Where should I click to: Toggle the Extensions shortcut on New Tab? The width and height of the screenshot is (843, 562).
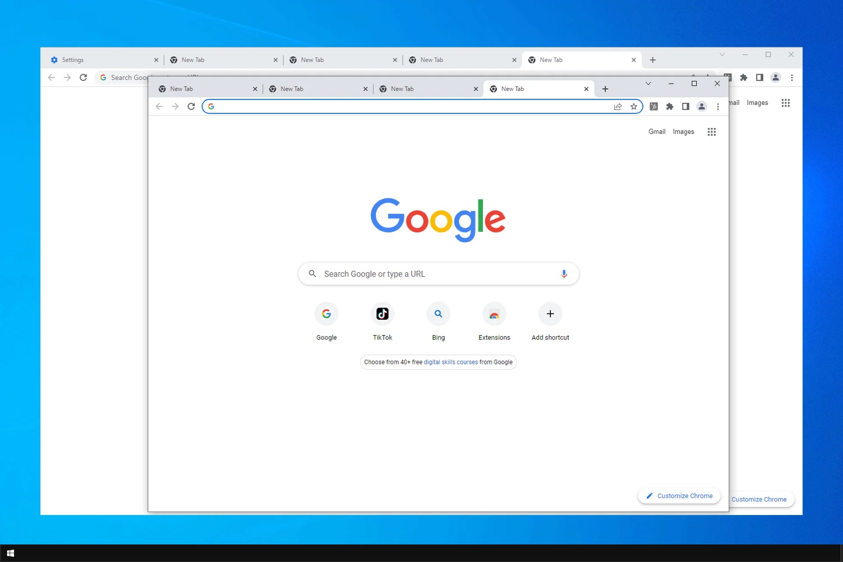click(x=494, y=313)
